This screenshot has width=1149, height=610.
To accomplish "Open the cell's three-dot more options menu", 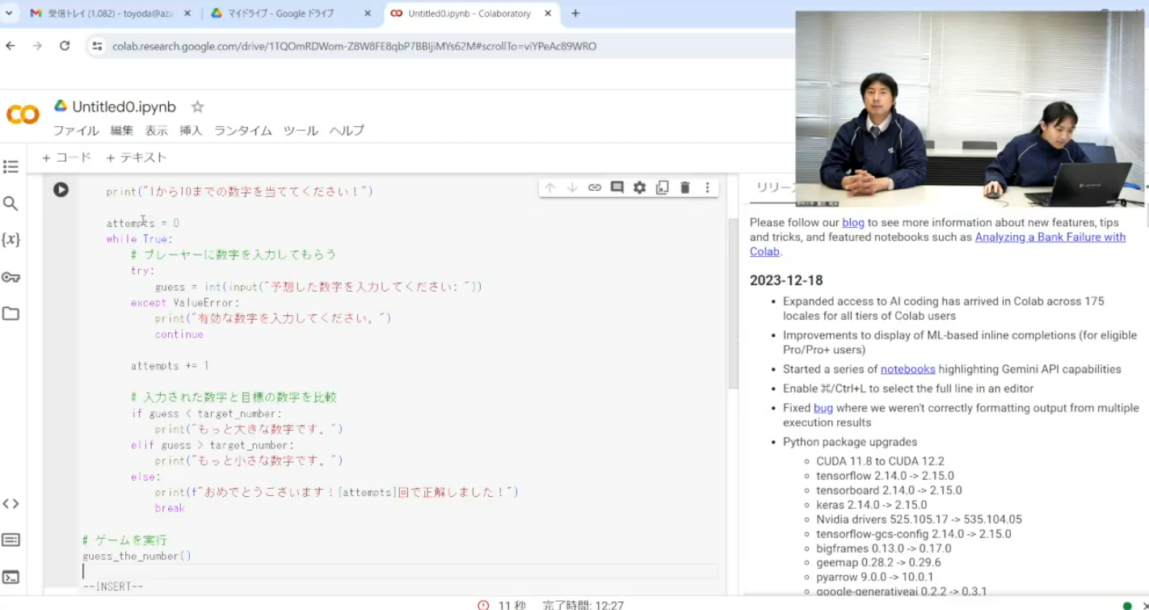I will [707, 187].
